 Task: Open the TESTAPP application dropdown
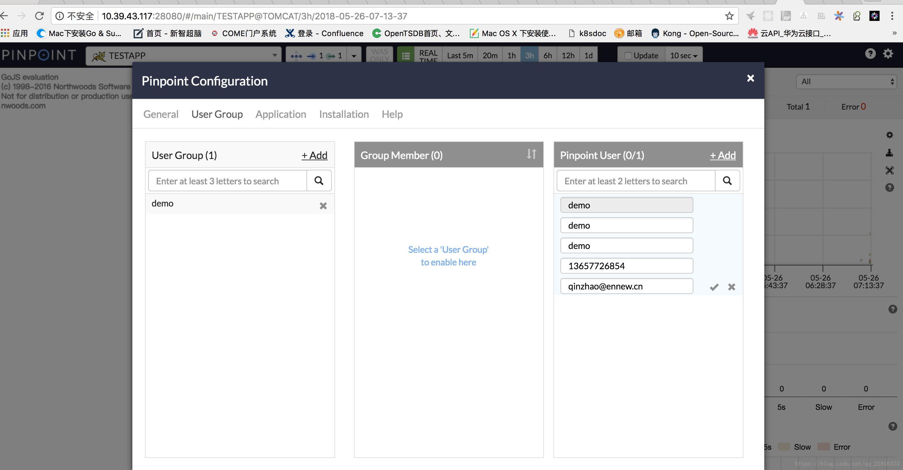[184, 55]
